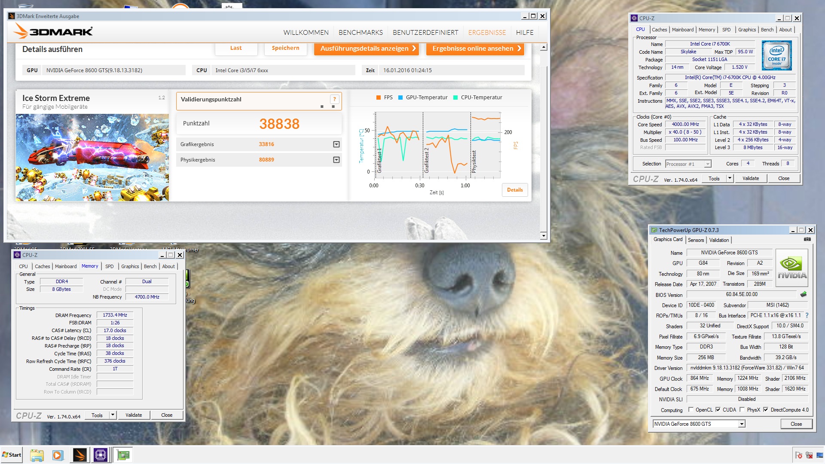Open the BENUTZERDEFINIERT tab
The width and height of the screenshot is (825, 464).
pyautogui.click(x=425, y=32)
